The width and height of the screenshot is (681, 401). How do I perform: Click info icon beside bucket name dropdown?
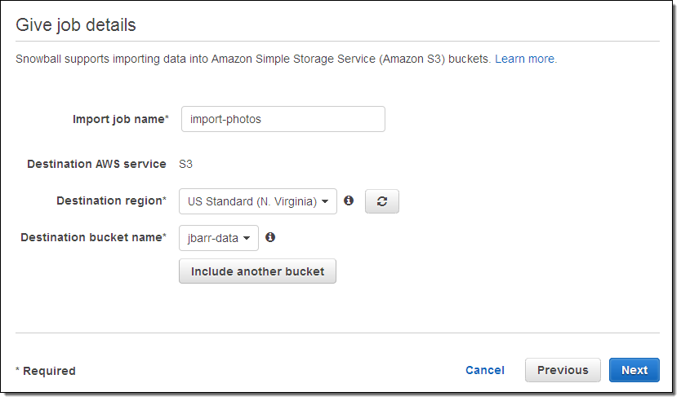270,238
